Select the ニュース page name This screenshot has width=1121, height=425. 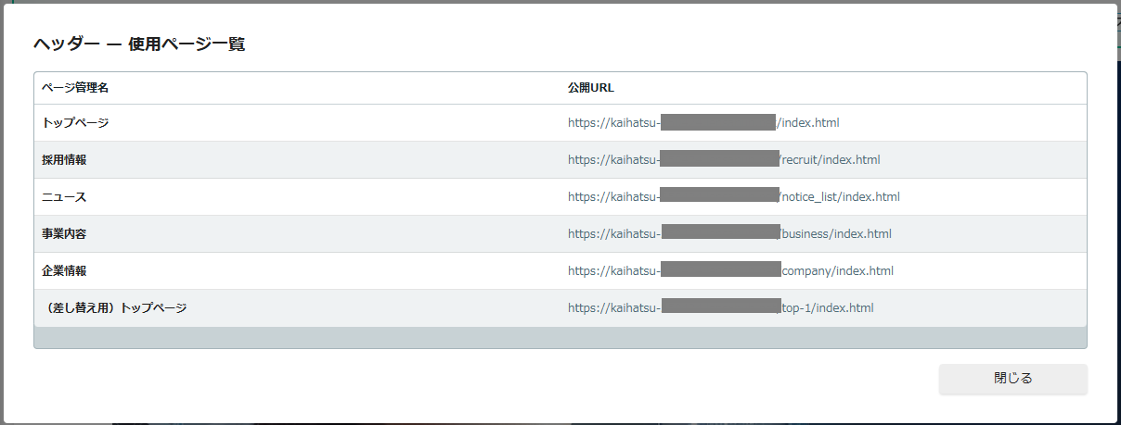pyautogui.click(x=64, y=196)
